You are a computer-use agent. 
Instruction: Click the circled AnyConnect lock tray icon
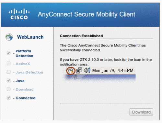71,71
